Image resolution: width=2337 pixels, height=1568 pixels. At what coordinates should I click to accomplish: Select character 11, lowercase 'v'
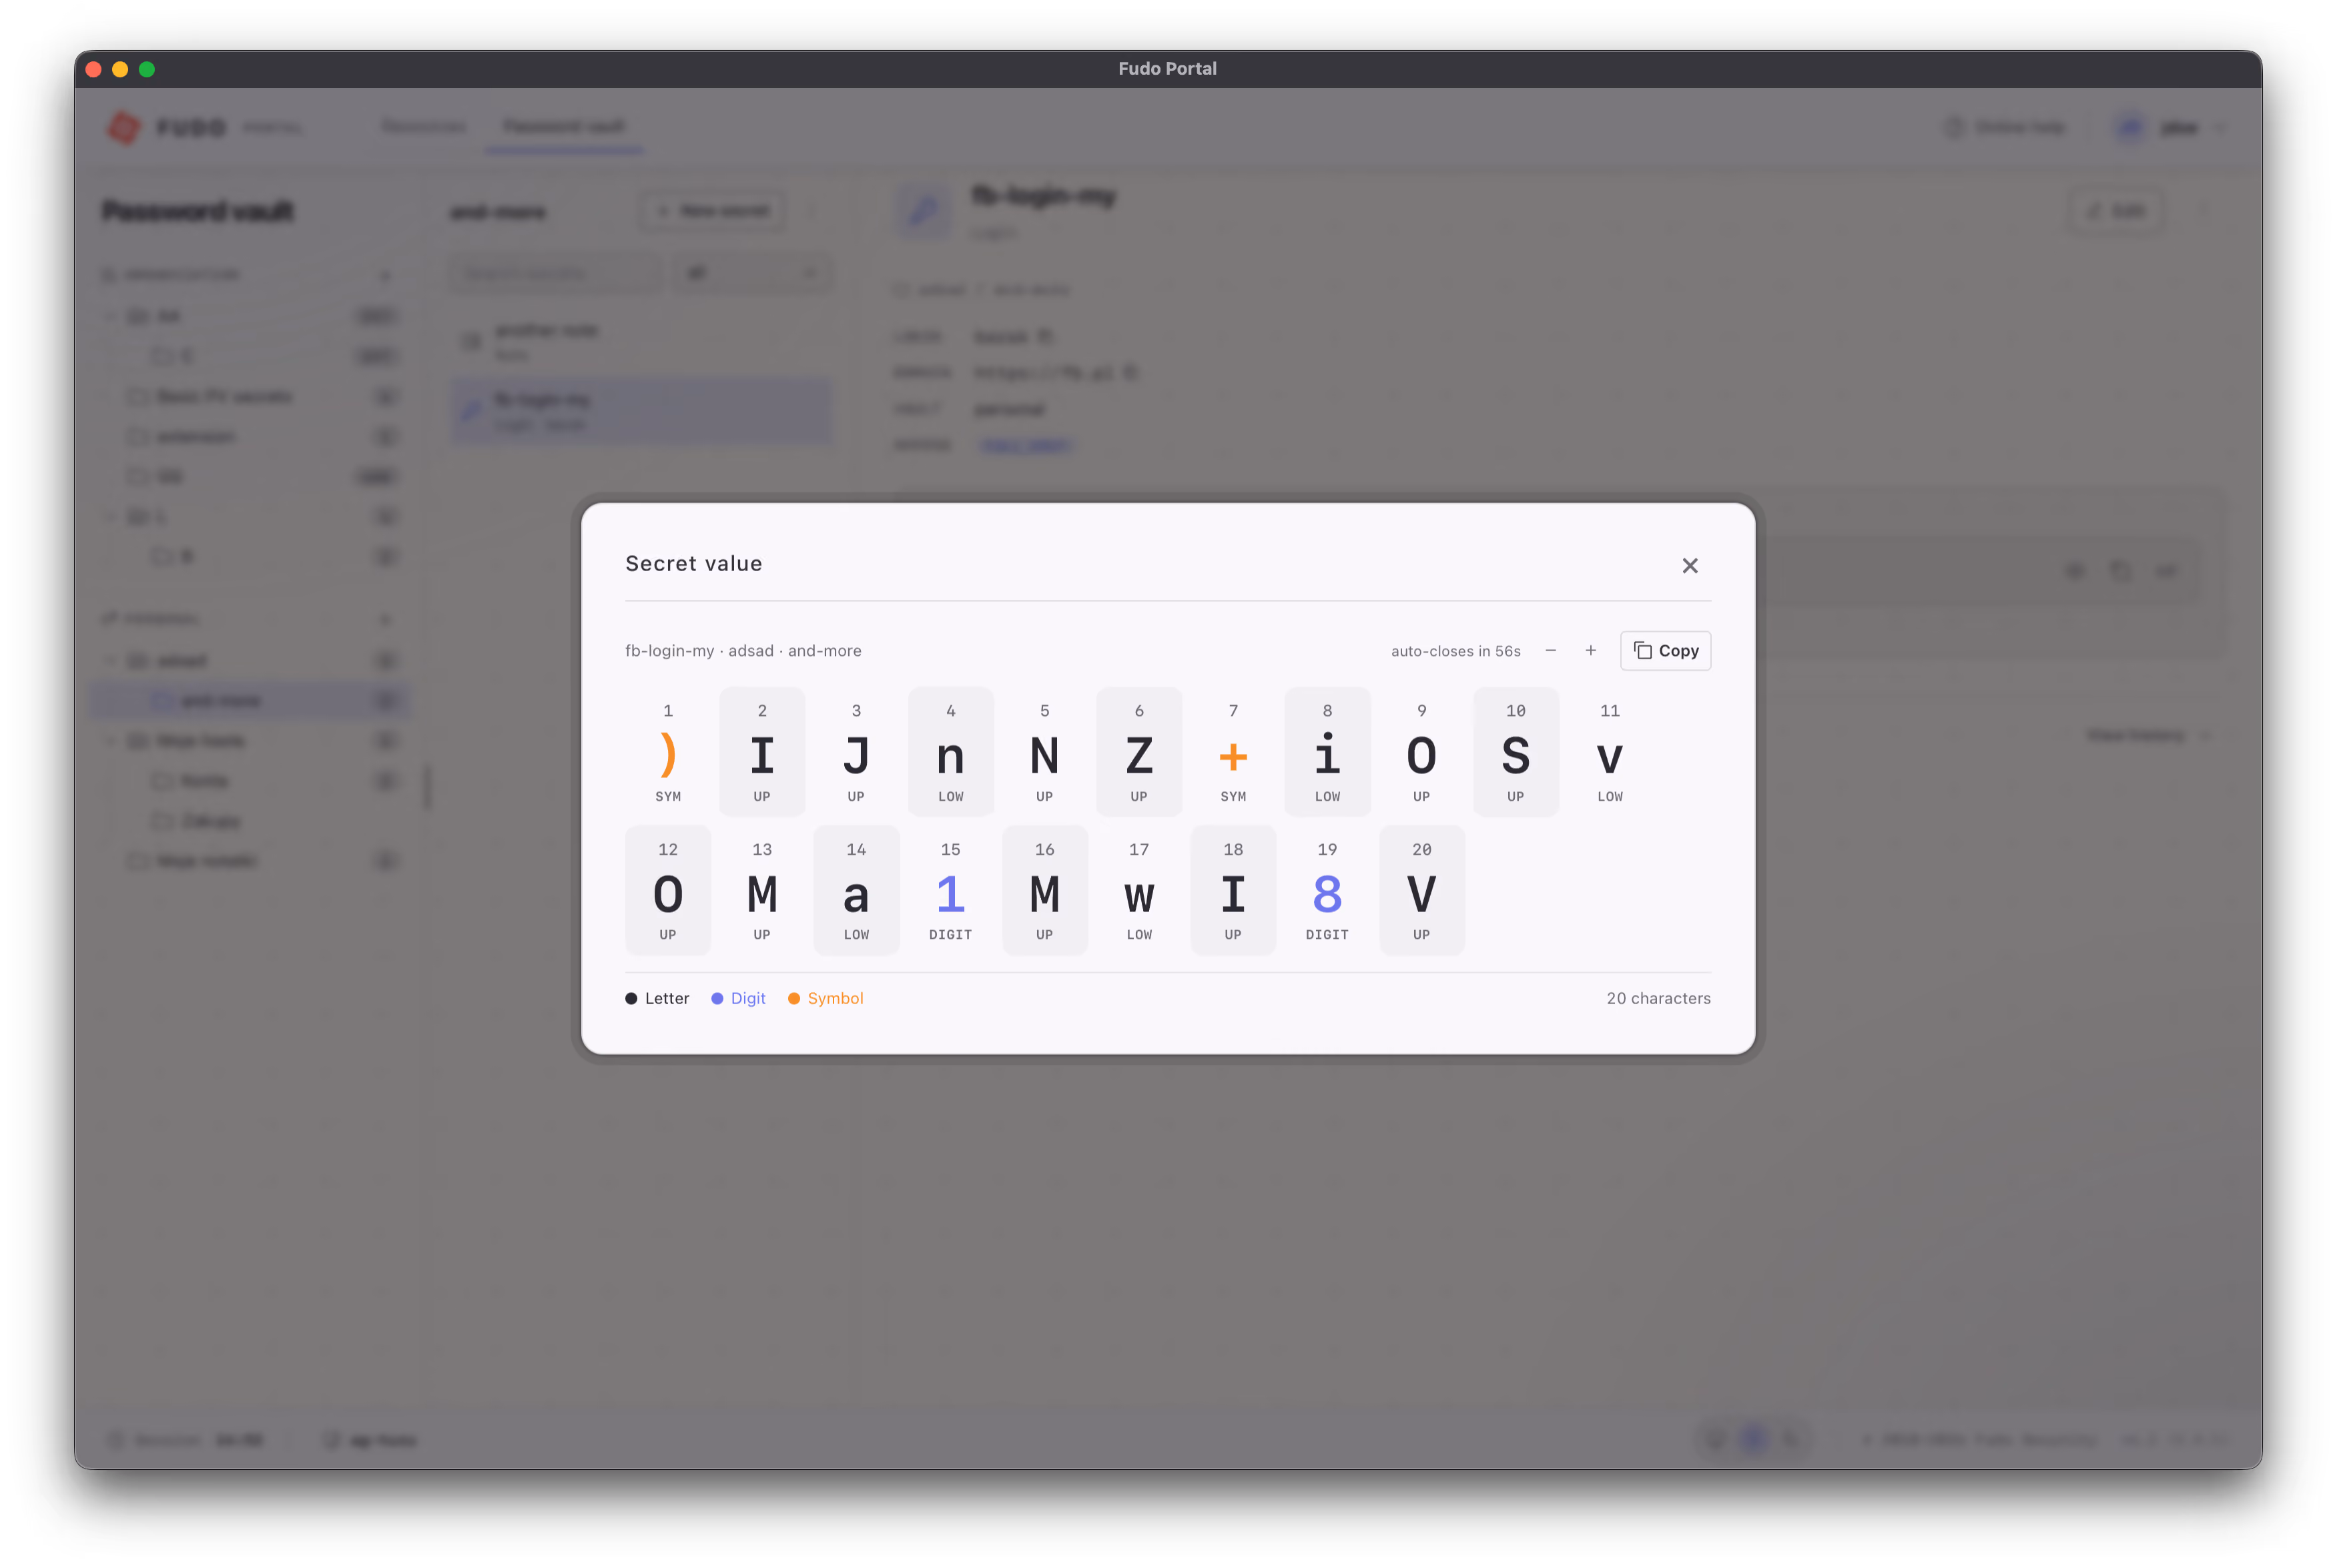pyautogui.click(x=1610, y=752)
